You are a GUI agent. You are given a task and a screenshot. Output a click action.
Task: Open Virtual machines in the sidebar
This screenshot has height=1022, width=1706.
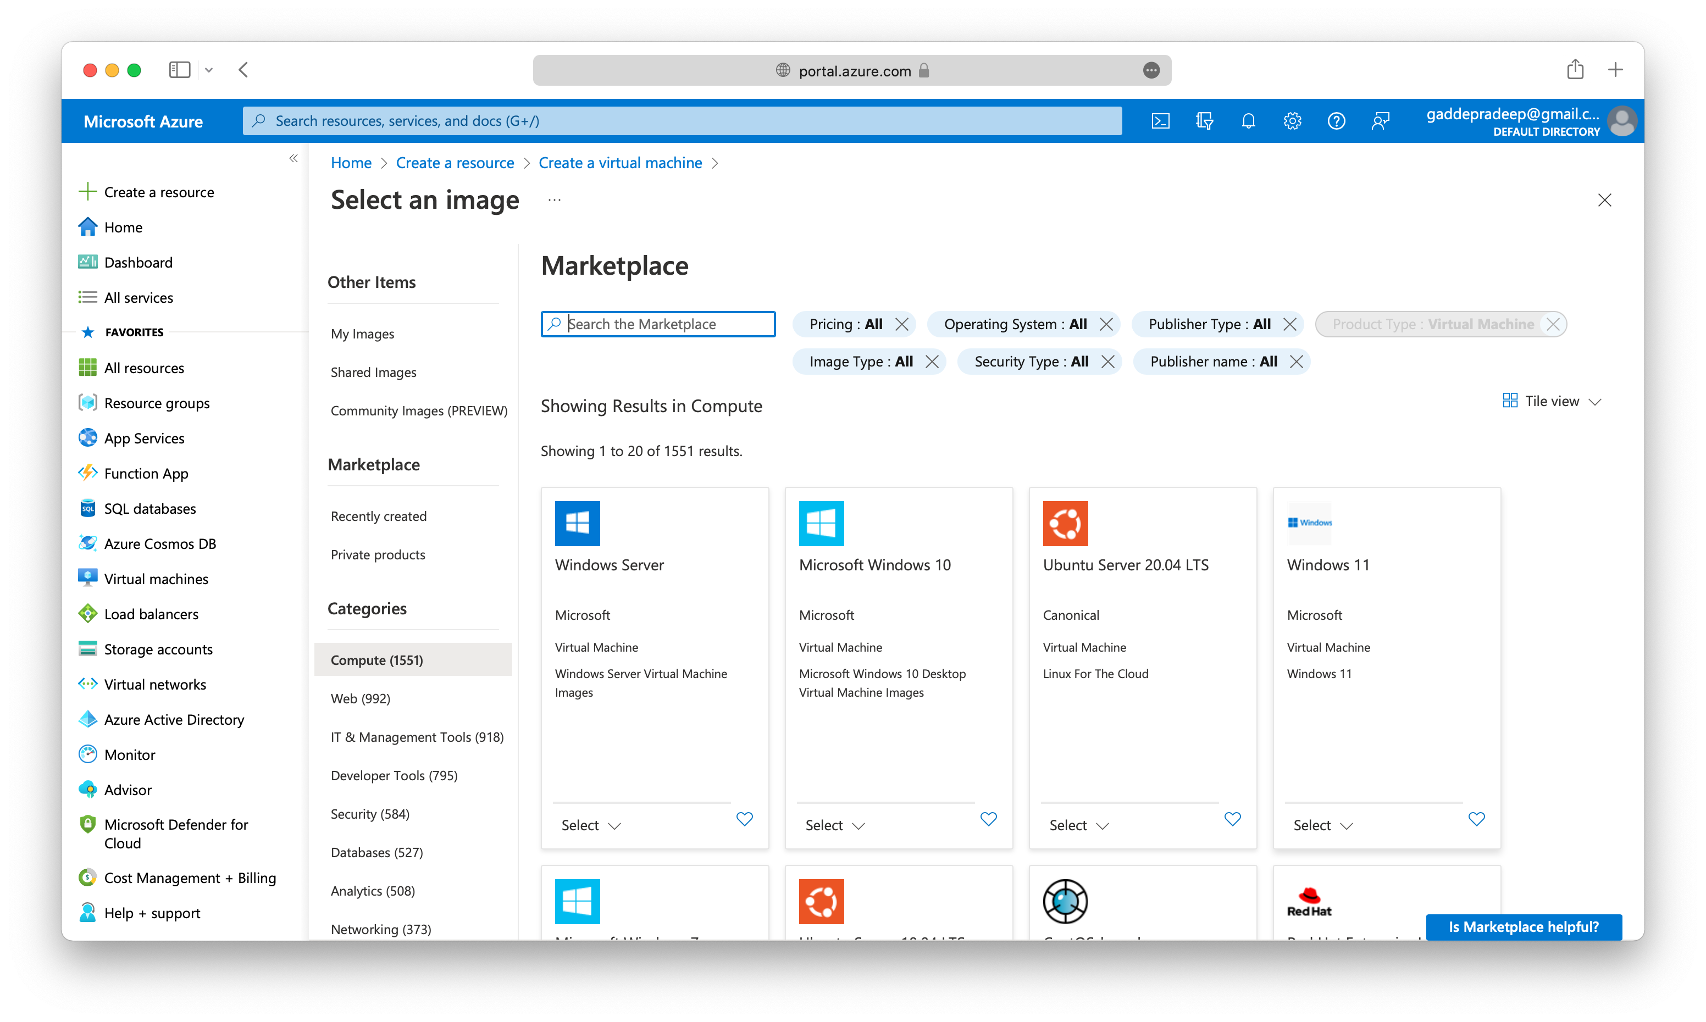(x=156, y=579)
